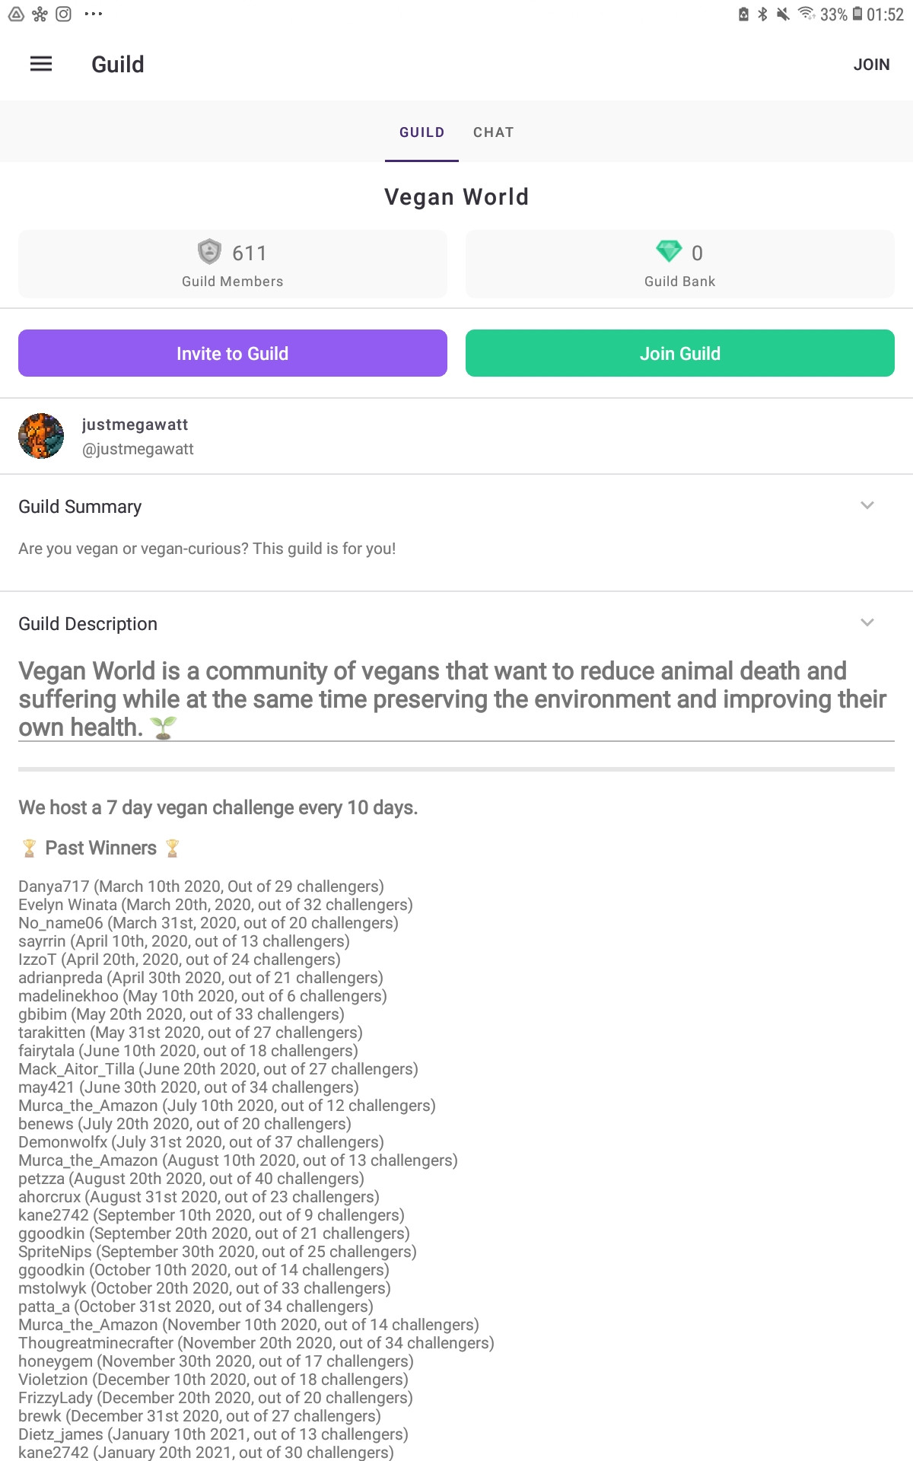
Task: Tap the guild members shield icon
Action: pyautogui.click(x=209, y=252)
